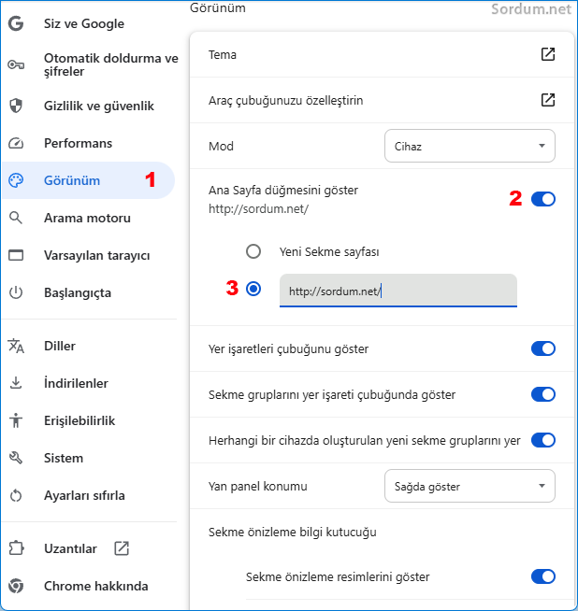Viewport: 578px width, 611px height.
Task: Select the Görünüm settings section
Action: coord(89,180)
